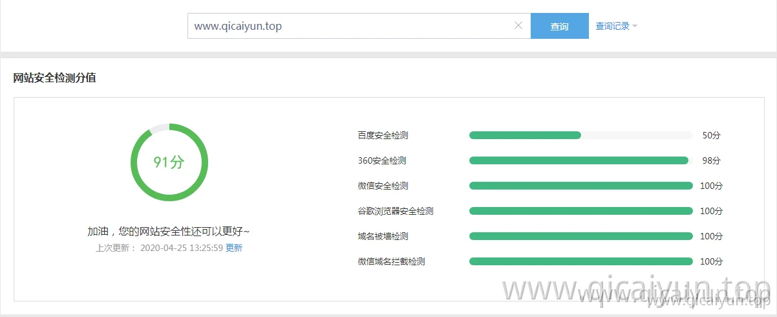The width and height of the screenshot is (777, 317).
Task: Click the 2020-04-25 13:25:59 last update timestamp
Action: 182,248
